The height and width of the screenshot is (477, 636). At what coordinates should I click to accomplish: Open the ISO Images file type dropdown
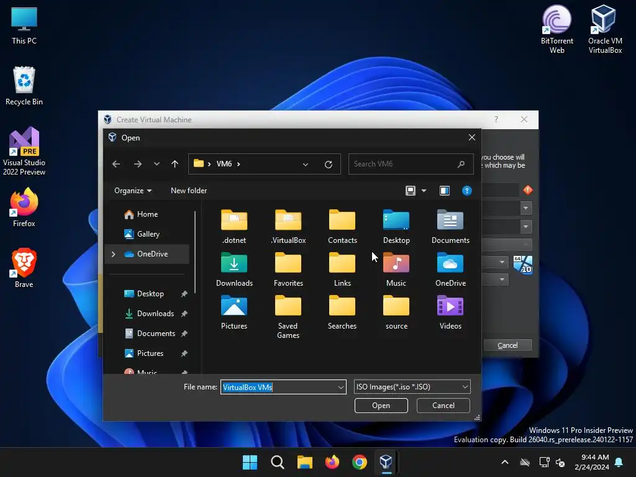click(412, 387)
